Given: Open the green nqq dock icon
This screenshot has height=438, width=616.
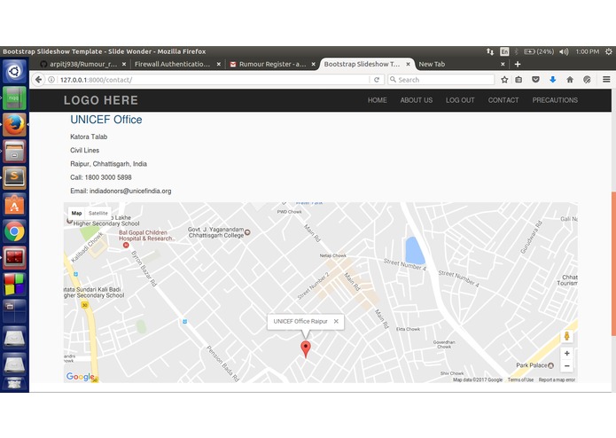Looking at the screenshot, I should point(14,98).
